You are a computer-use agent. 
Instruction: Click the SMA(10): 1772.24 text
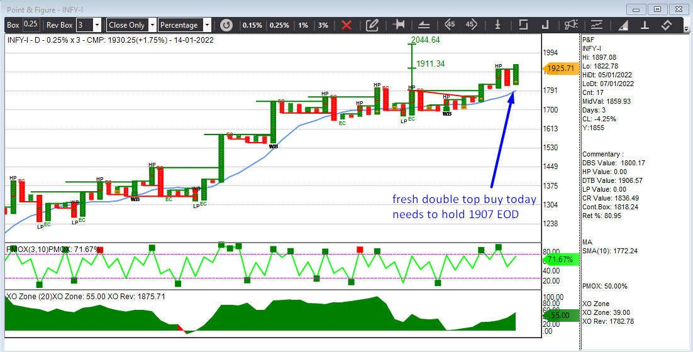tap(611, 251)
